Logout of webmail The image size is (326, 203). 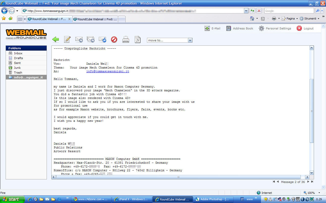coord(305,28)
